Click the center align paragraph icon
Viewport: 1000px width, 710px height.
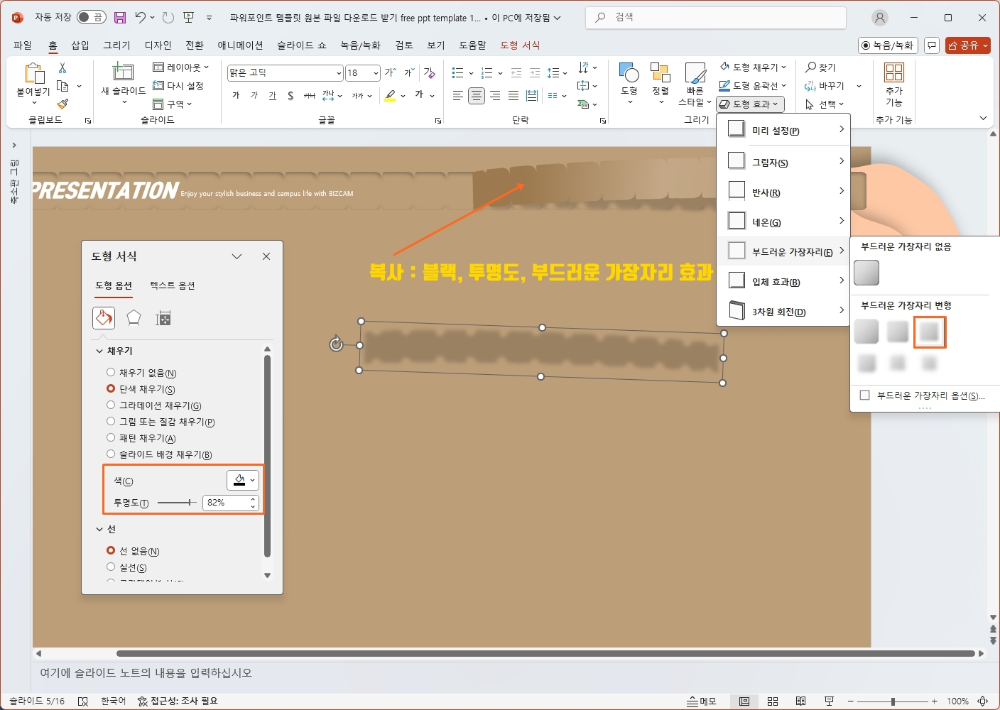tap(477, 95)
